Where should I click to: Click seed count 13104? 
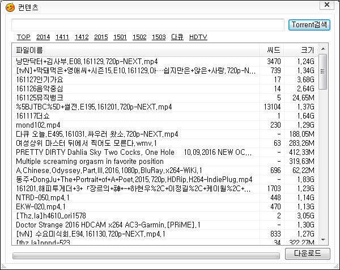click(x=273, y=107)
